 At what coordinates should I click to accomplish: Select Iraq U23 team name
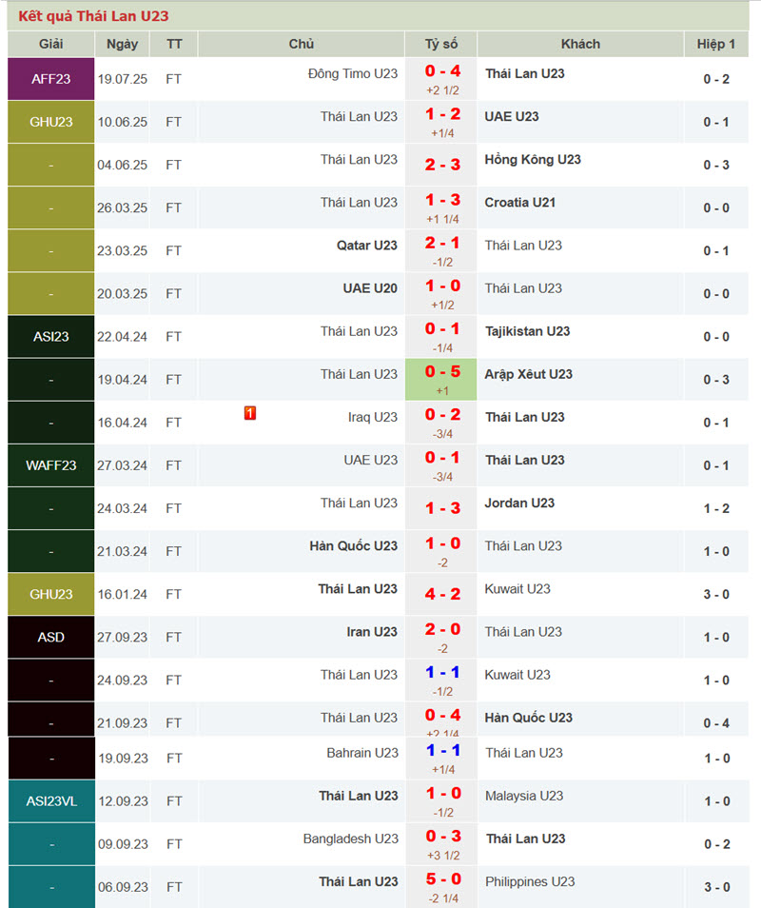pyautogui.click(x=373, y=417)
